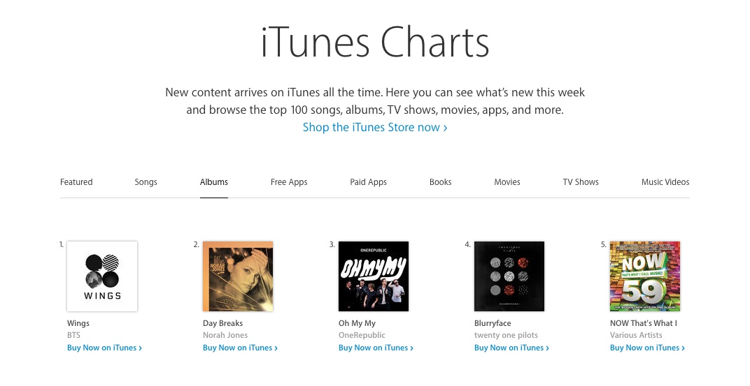Open the NOW 59 album cover

pyautogui.click(x=645, y=276)
